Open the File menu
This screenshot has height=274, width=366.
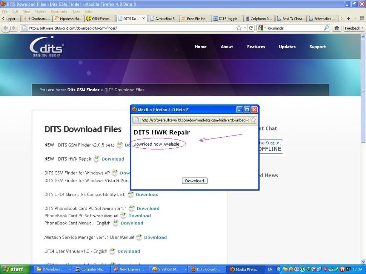point(5,11)
